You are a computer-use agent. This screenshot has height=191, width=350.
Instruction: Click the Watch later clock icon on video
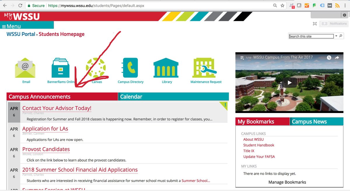329,58
